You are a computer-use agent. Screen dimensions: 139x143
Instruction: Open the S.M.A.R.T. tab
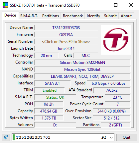click(29, 16)
